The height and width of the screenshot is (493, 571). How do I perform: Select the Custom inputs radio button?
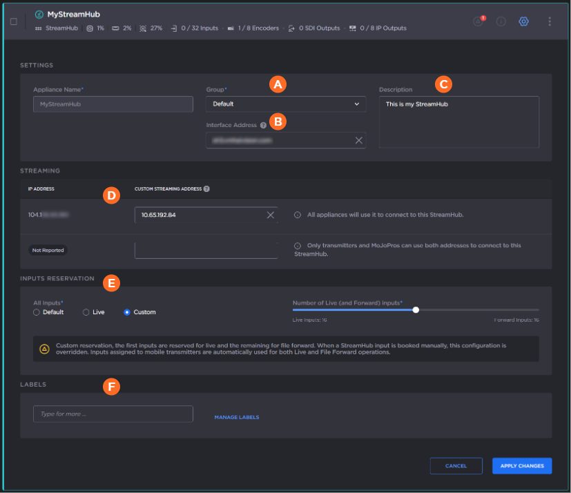point(127,312)
